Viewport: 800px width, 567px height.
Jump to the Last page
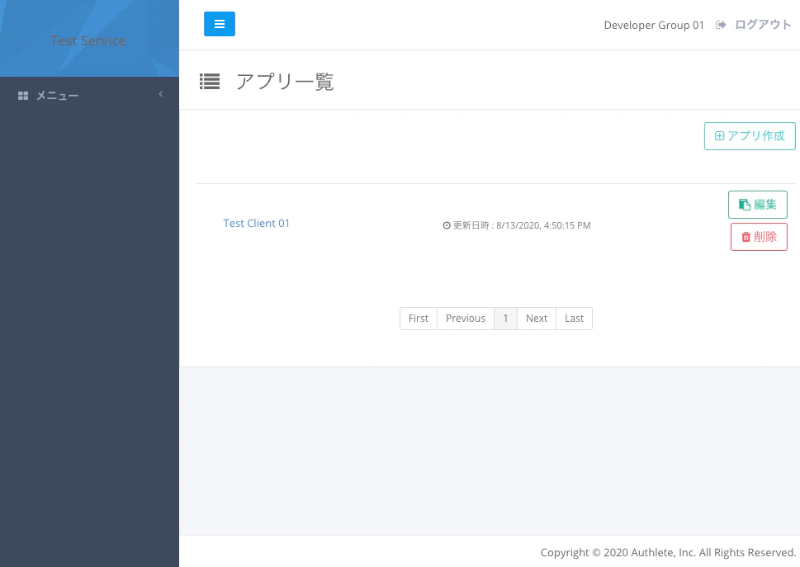(x=574, y=318)
